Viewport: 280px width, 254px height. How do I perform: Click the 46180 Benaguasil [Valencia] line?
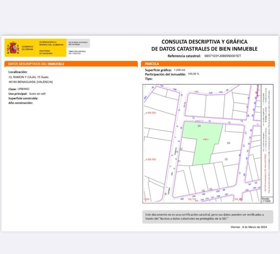coord(31,82)
